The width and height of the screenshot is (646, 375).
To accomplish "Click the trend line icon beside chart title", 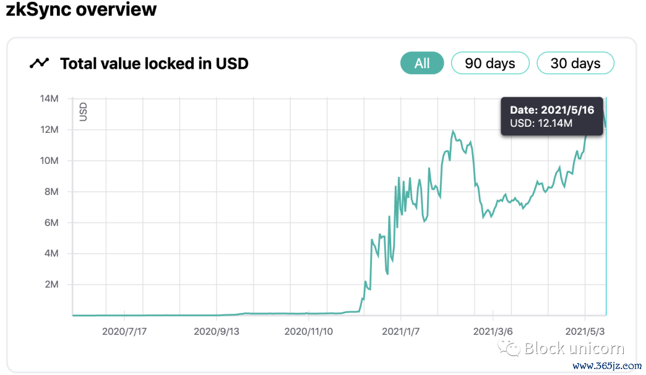I will pos(39,63).
